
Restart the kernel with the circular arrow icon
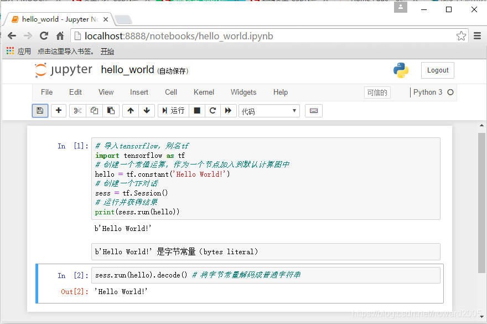pos(213,111)
